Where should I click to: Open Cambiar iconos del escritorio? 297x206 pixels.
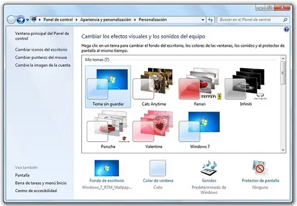tap(41, 50)
